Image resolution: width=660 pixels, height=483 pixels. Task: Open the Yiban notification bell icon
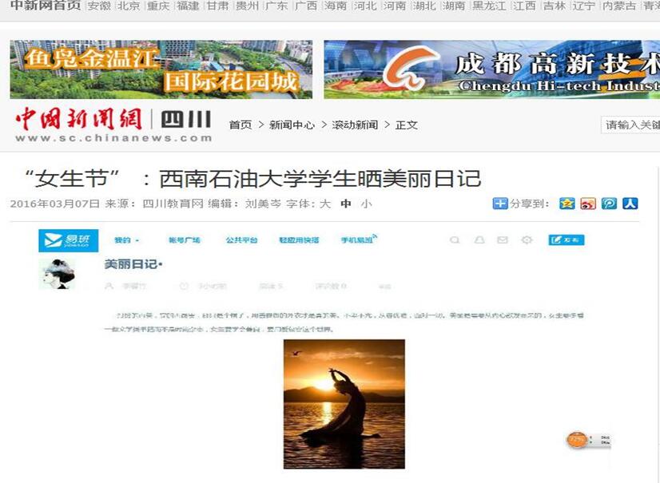tap(479, 240)
